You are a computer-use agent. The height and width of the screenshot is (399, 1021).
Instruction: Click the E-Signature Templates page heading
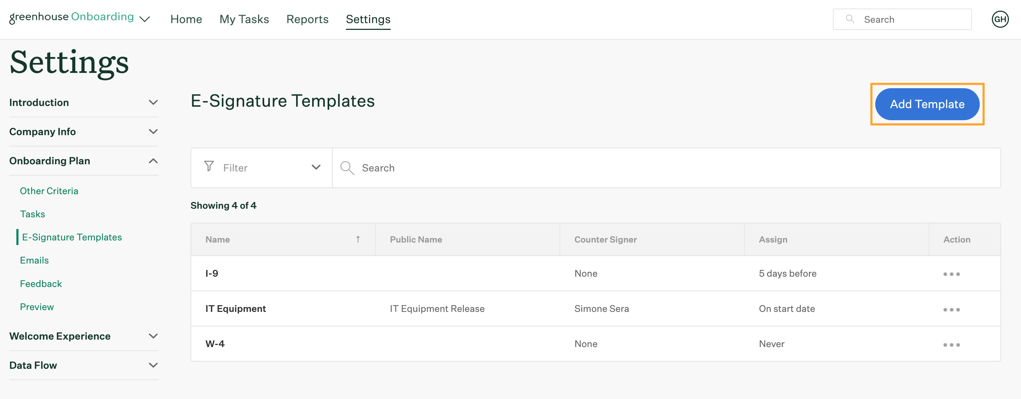(x=283, y=101)
